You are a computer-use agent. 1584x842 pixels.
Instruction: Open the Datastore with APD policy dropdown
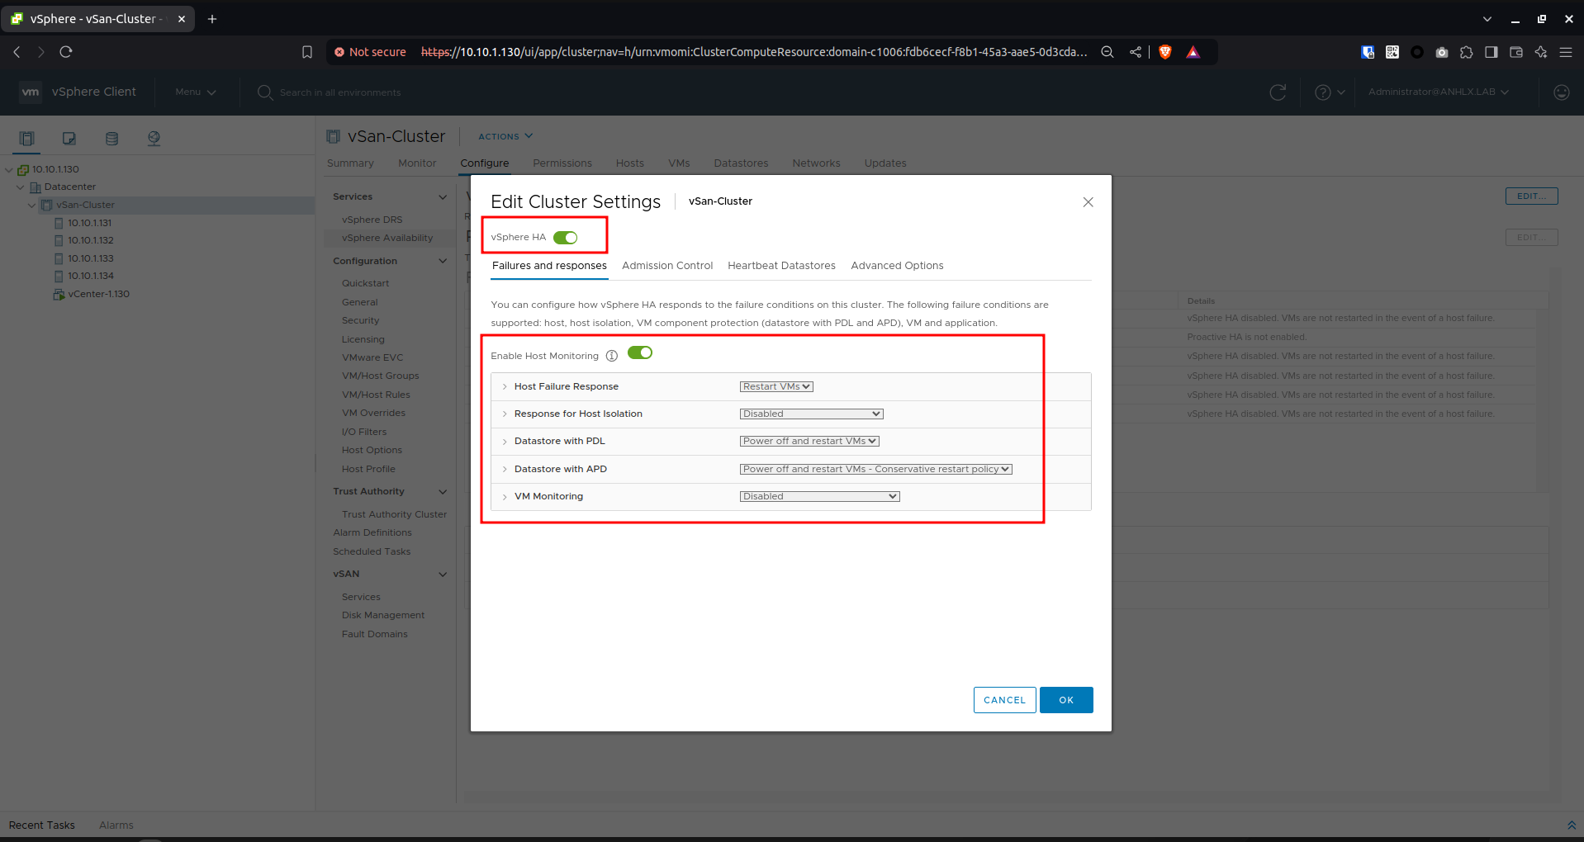[x=875, y=469]
